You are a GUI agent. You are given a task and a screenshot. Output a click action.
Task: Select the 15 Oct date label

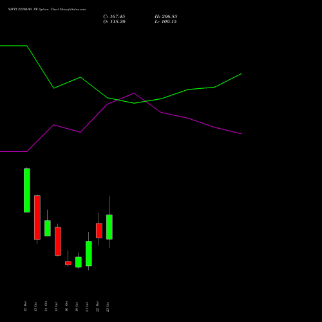pyautogui.click(x=56, y=307)
